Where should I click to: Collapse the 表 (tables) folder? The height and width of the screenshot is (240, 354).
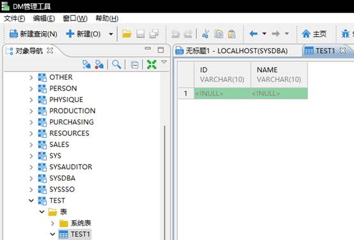(x=42, y=211)
